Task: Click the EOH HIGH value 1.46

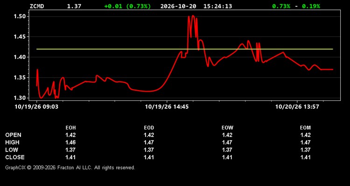Action: coord(70,142)
